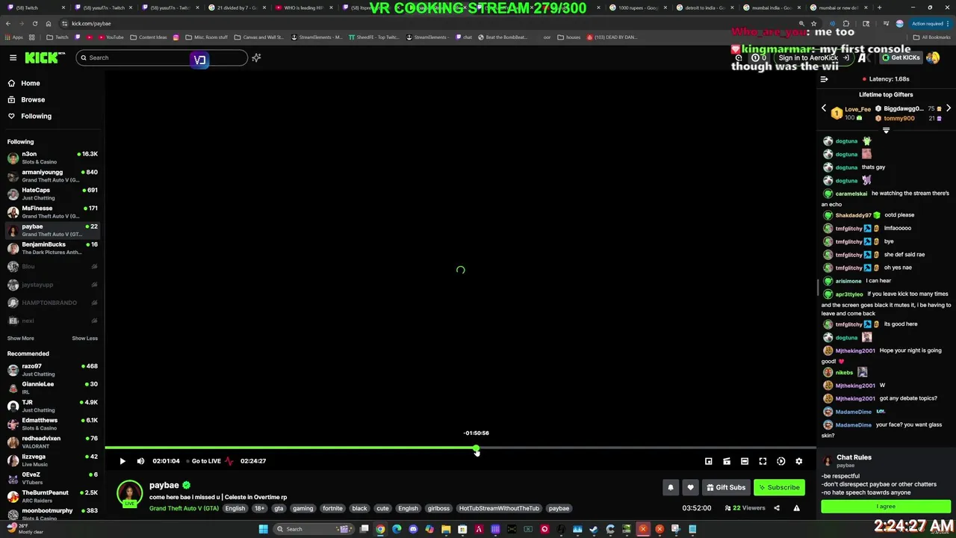Select the 'fortnite' stream tag
Image resolution: width=956 pixels, height=538 pixels.
(332, 508)
